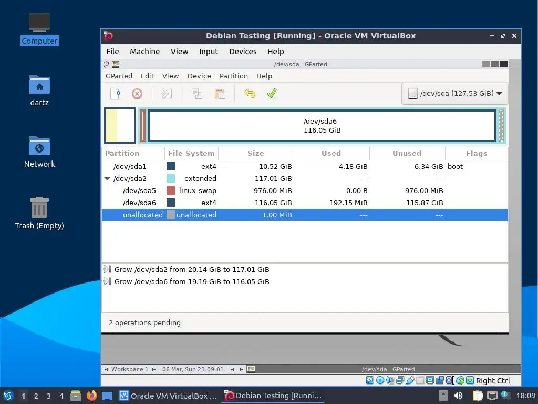Open the GParted Edit menu
538x404 pixels.
pos(147,76)
